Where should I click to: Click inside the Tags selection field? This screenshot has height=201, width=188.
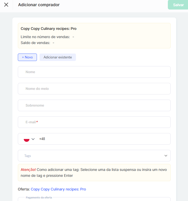90,156
